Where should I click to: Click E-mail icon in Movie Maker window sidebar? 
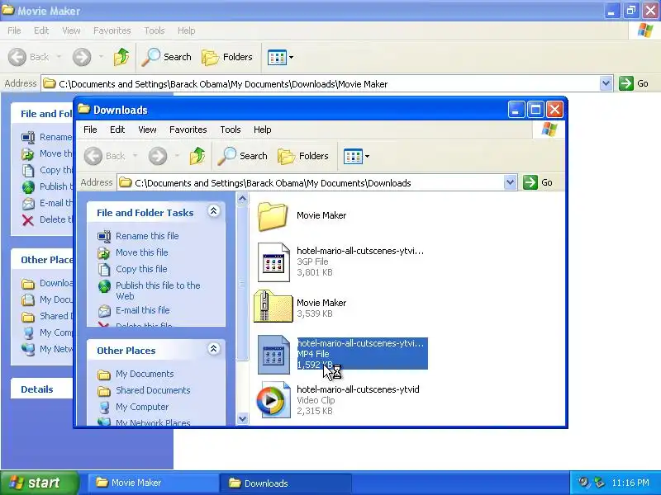28,203
